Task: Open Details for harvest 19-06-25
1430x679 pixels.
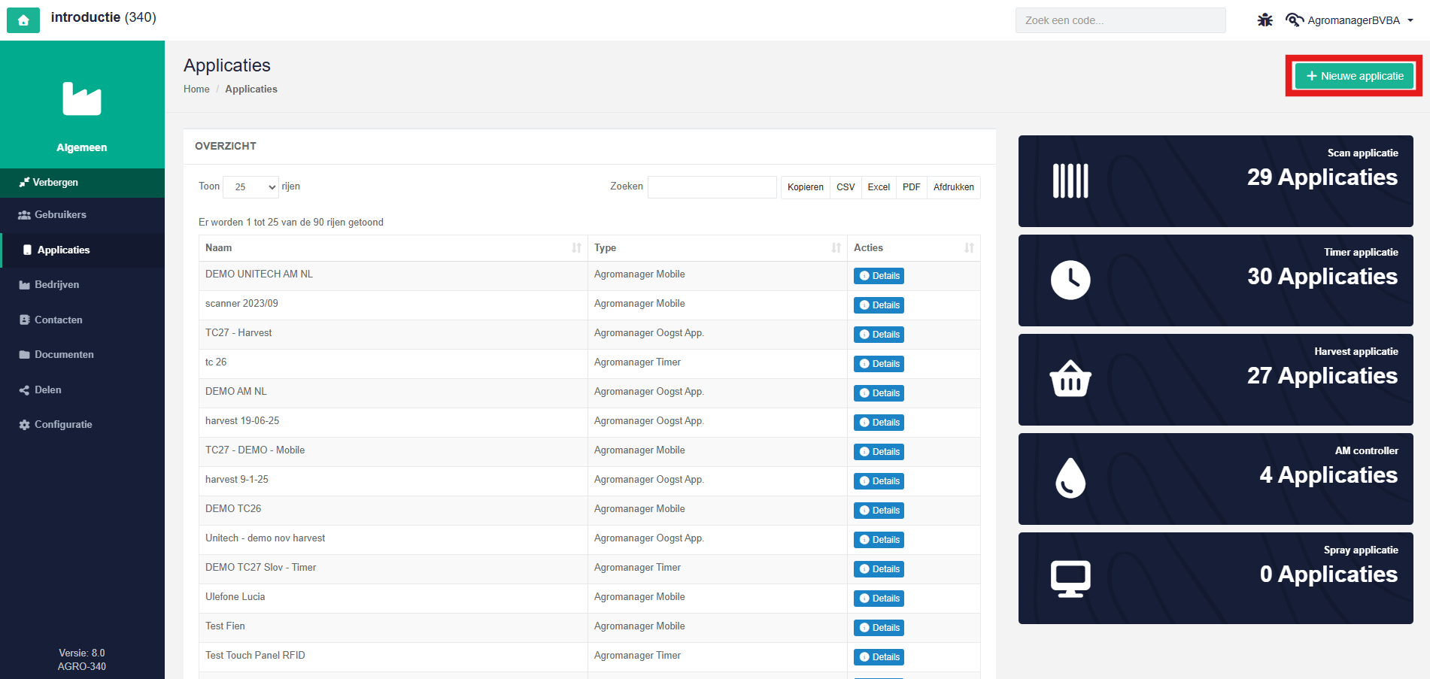Action: (879, 423)
